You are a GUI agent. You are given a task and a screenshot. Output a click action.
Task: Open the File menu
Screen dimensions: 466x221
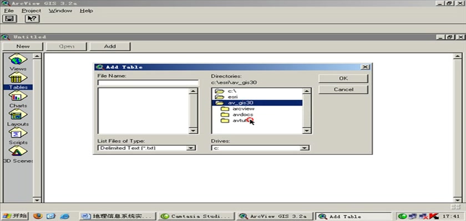(9, 10)
